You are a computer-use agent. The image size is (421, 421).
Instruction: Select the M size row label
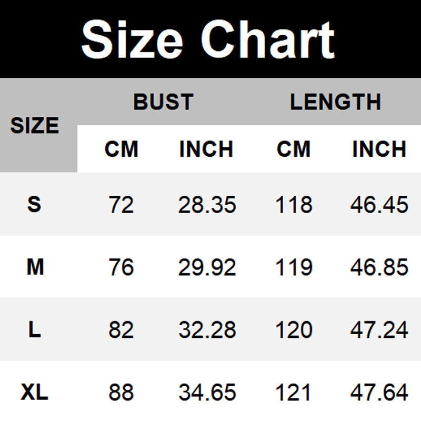pos(35,267)
